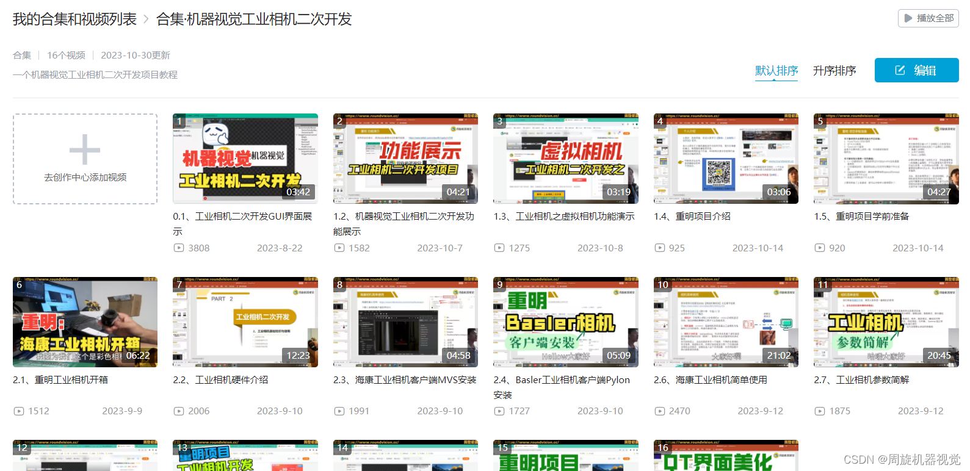This screenshot has width=970, height=471.
Task: Open partially visible thumbnail numbered 12
Action: tap(85, 456)
